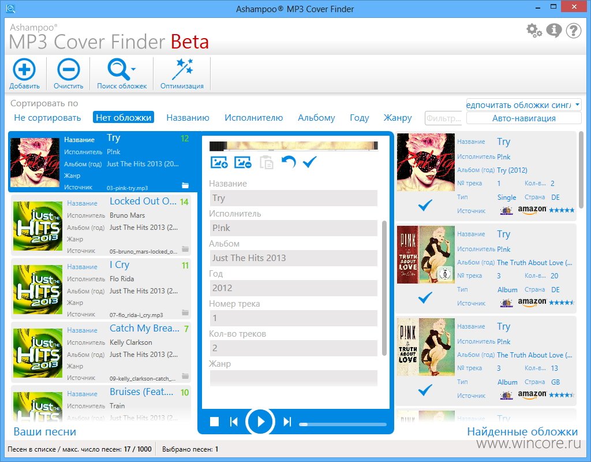Screen dimensions: 591x462
Task: Sort songs by Названию
Action: tap(188, 118)
